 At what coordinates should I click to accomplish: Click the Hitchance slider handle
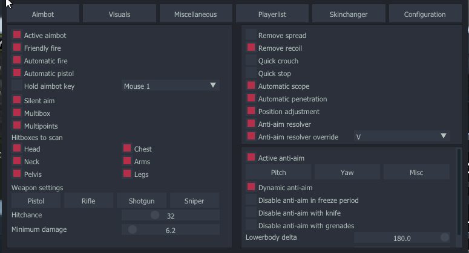(x=155, y=215)
